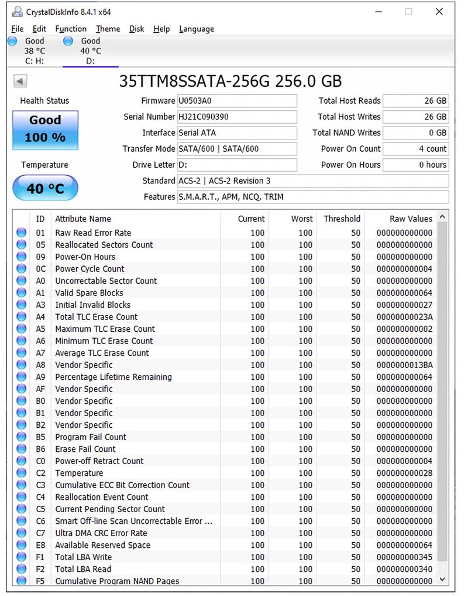The image size is (468, 596).
Task: Click the blue health dot above the D: drive
Action: tap(67, 41)
